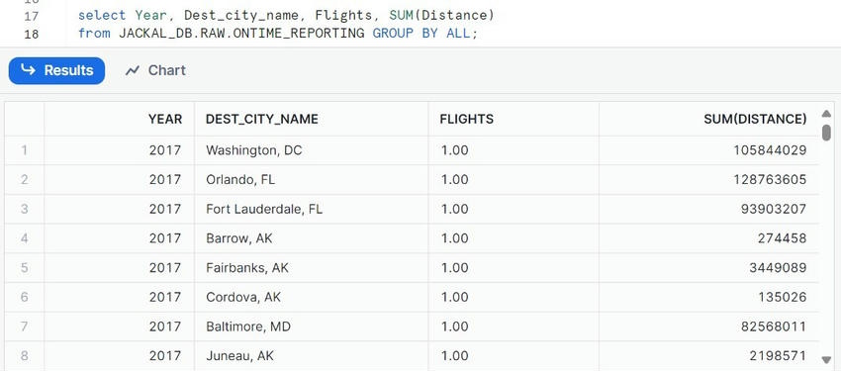Click the Washington, DC cell
The height and width of the screenshot is (371, 841).
(x=312, y=150)
